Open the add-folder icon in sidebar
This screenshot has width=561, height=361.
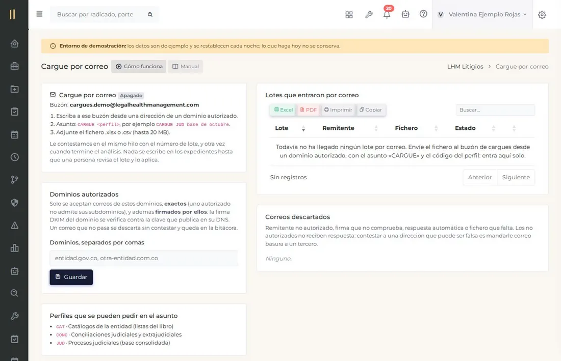pos(14,89)
